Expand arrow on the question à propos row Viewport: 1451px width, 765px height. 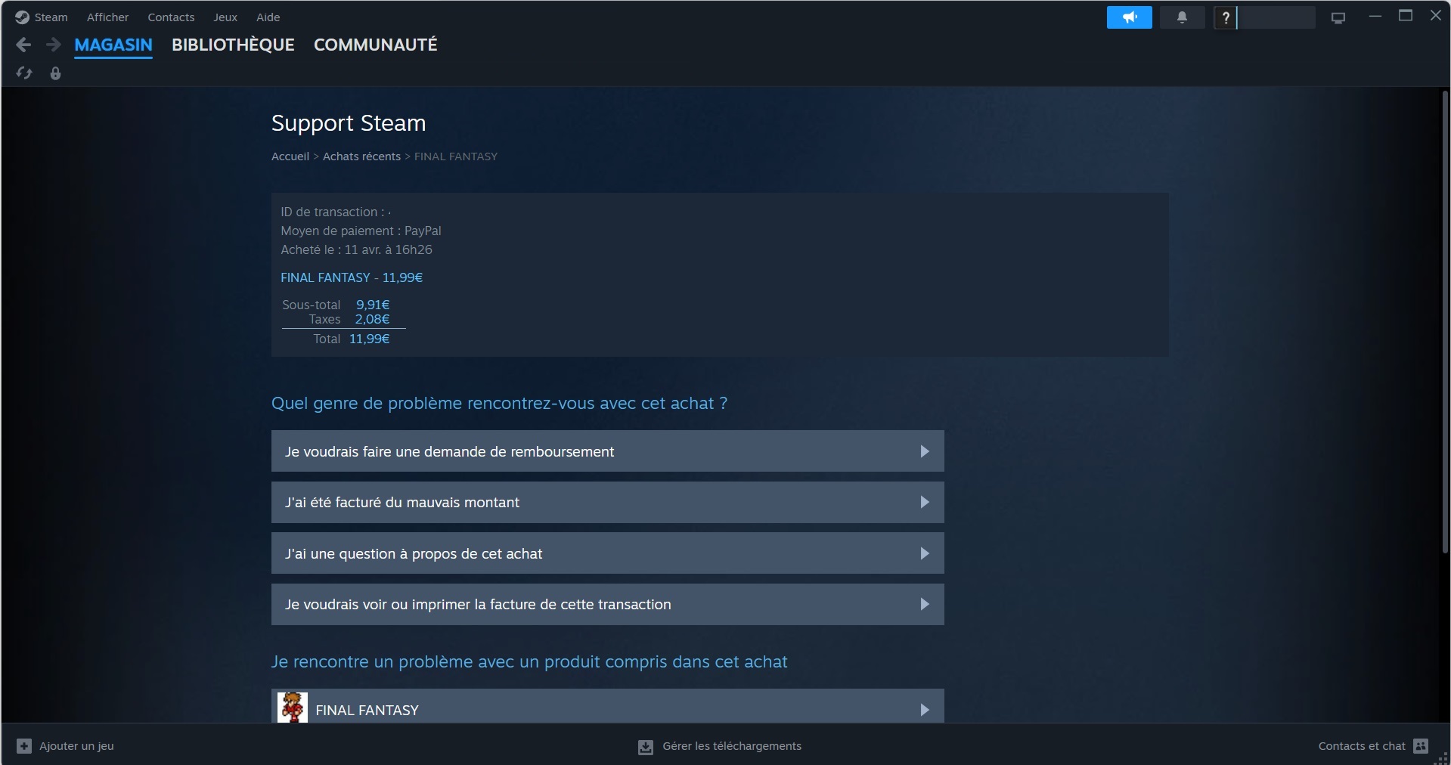924,553
